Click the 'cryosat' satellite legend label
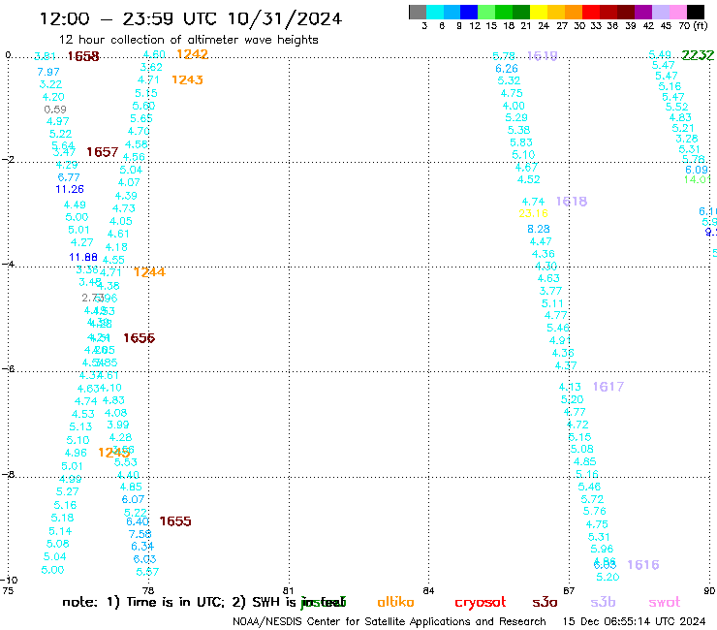717x630 pixels. tap(481, 602)
